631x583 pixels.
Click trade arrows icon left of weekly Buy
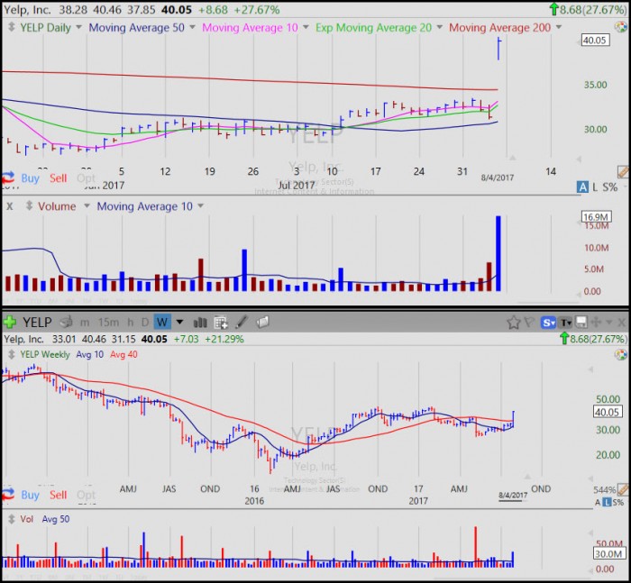pos(8,495)
